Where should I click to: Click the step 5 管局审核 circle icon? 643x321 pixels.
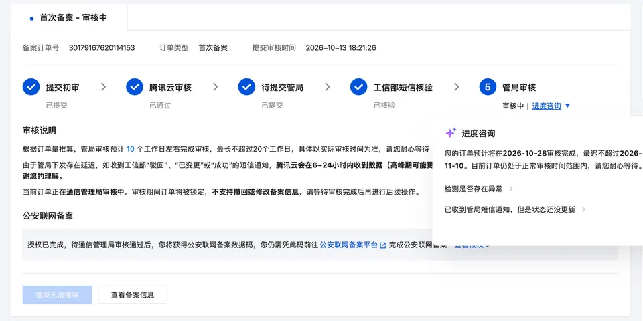tap(488, 87)
